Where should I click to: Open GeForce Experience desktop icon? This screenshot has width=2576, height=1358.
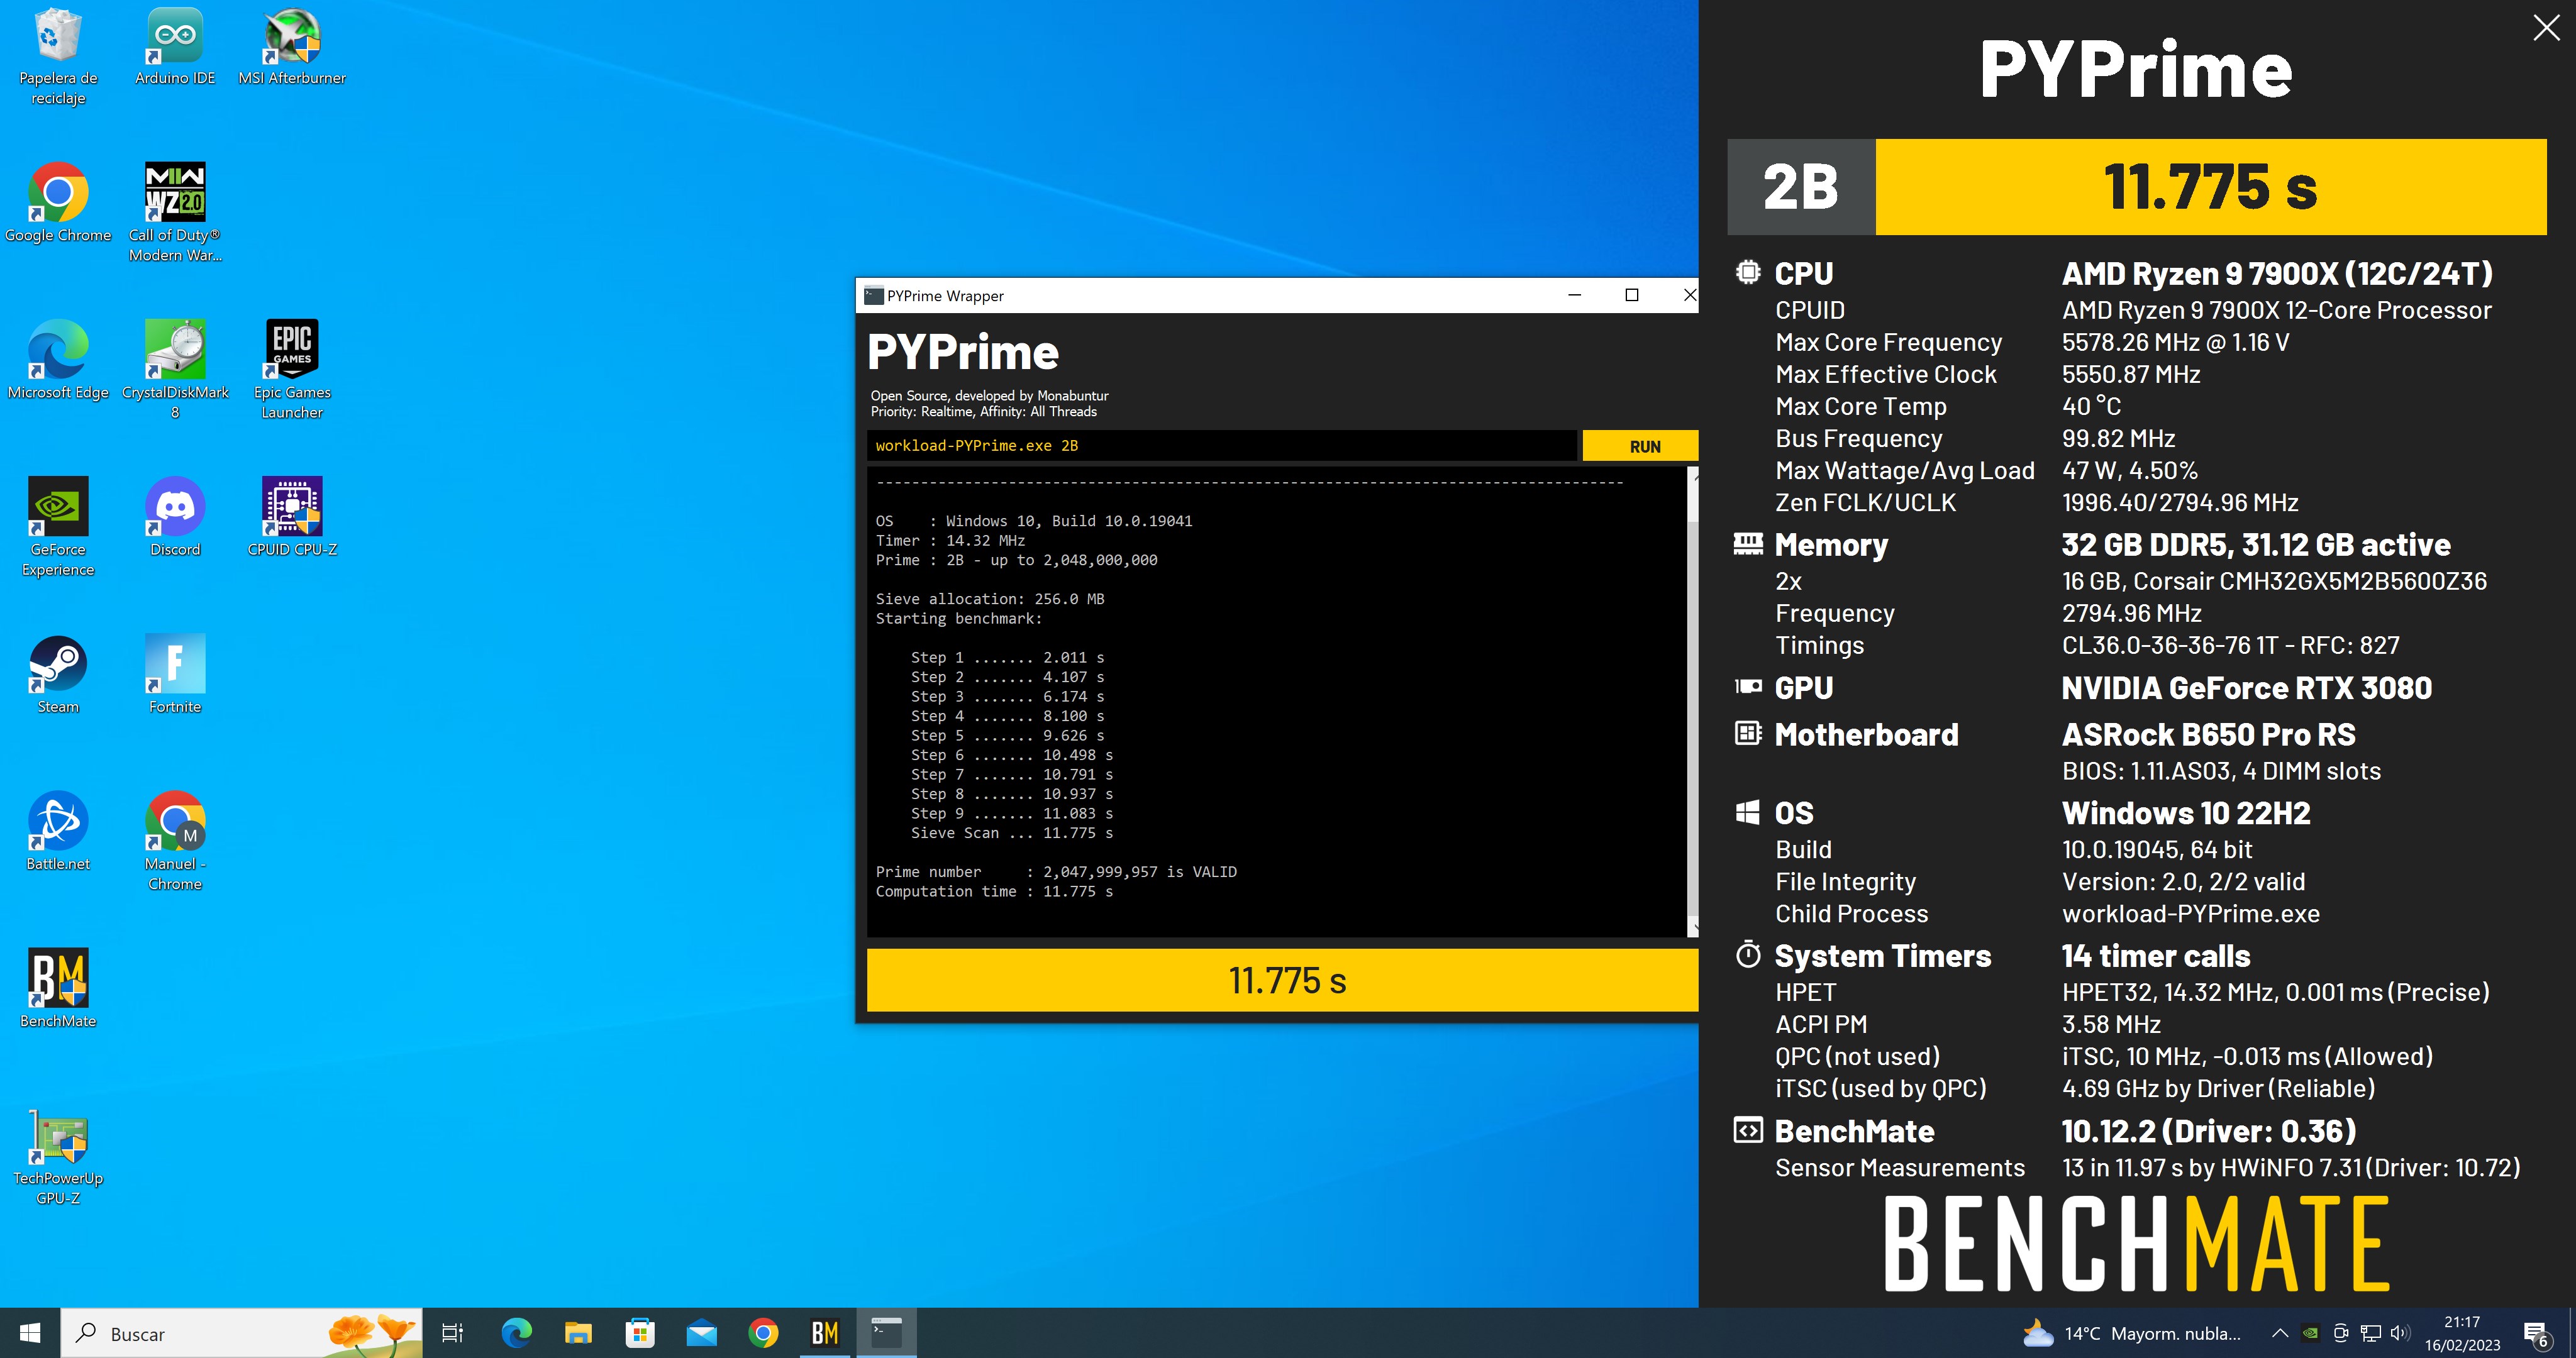click(58, 527)
